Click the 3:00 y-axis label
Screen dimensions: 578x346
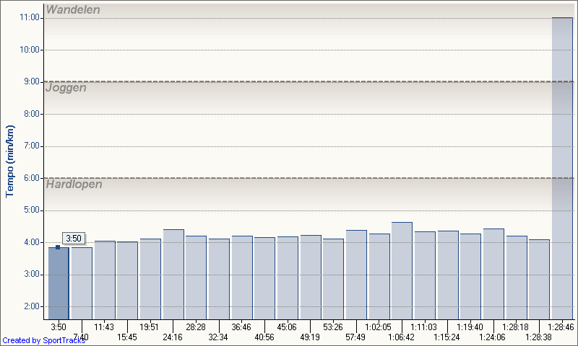(32, 275)
